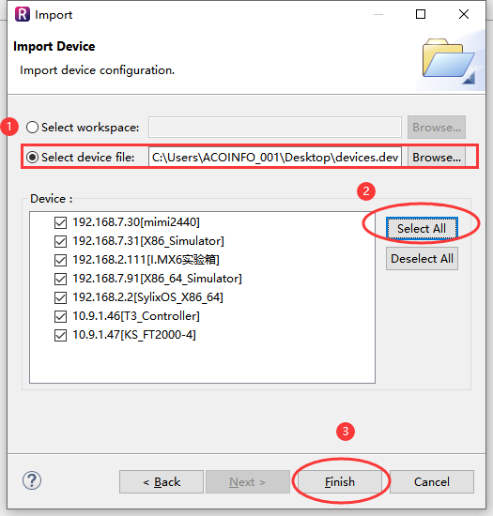Click the device file path field
The height and width of the screenshot is (516, 493).
coord(275,157)
